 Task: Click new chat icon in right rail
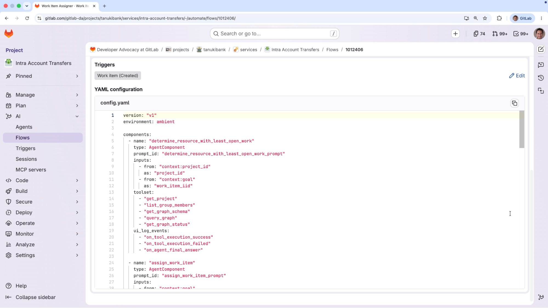(x=541, y=65)
